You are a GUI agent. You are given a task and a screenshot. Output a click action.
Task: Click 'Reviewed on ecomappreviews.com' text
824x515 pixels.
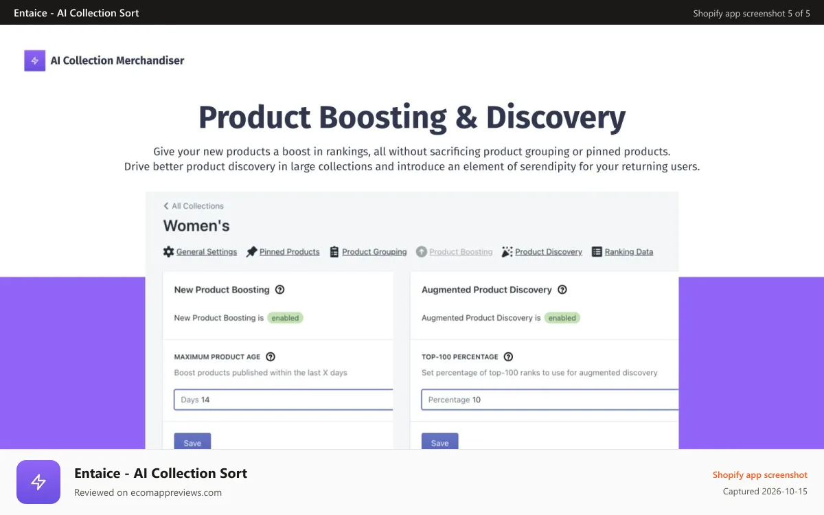148,492
